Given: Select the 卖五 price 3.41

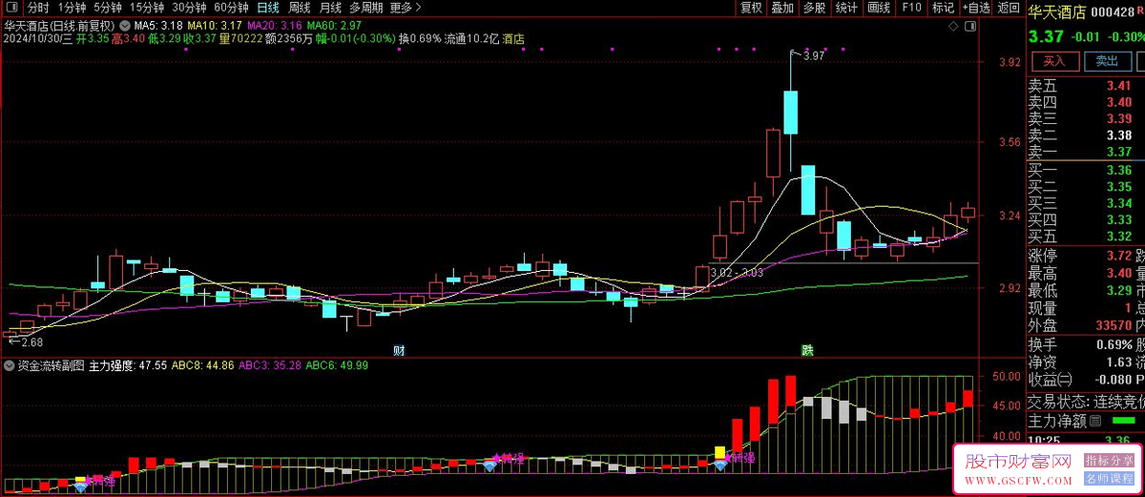Looking at the screenshot, I should pos(1118,86).
